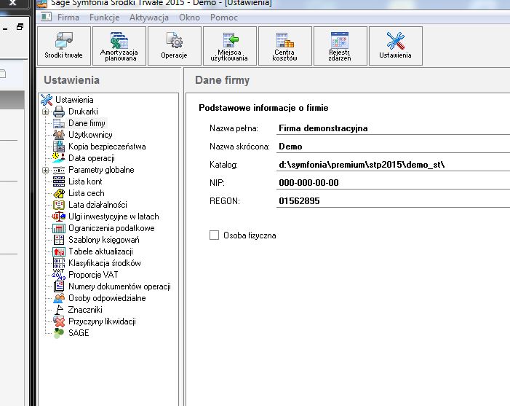Click the Znaczniki flag icon
Screen dimensions: 510x406
(x=59, y=310)
